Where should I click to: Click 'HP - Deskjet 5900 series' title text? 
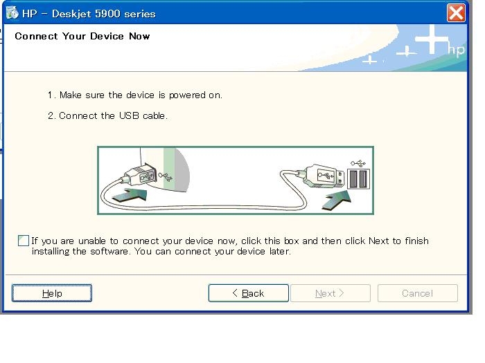[89, 14]
